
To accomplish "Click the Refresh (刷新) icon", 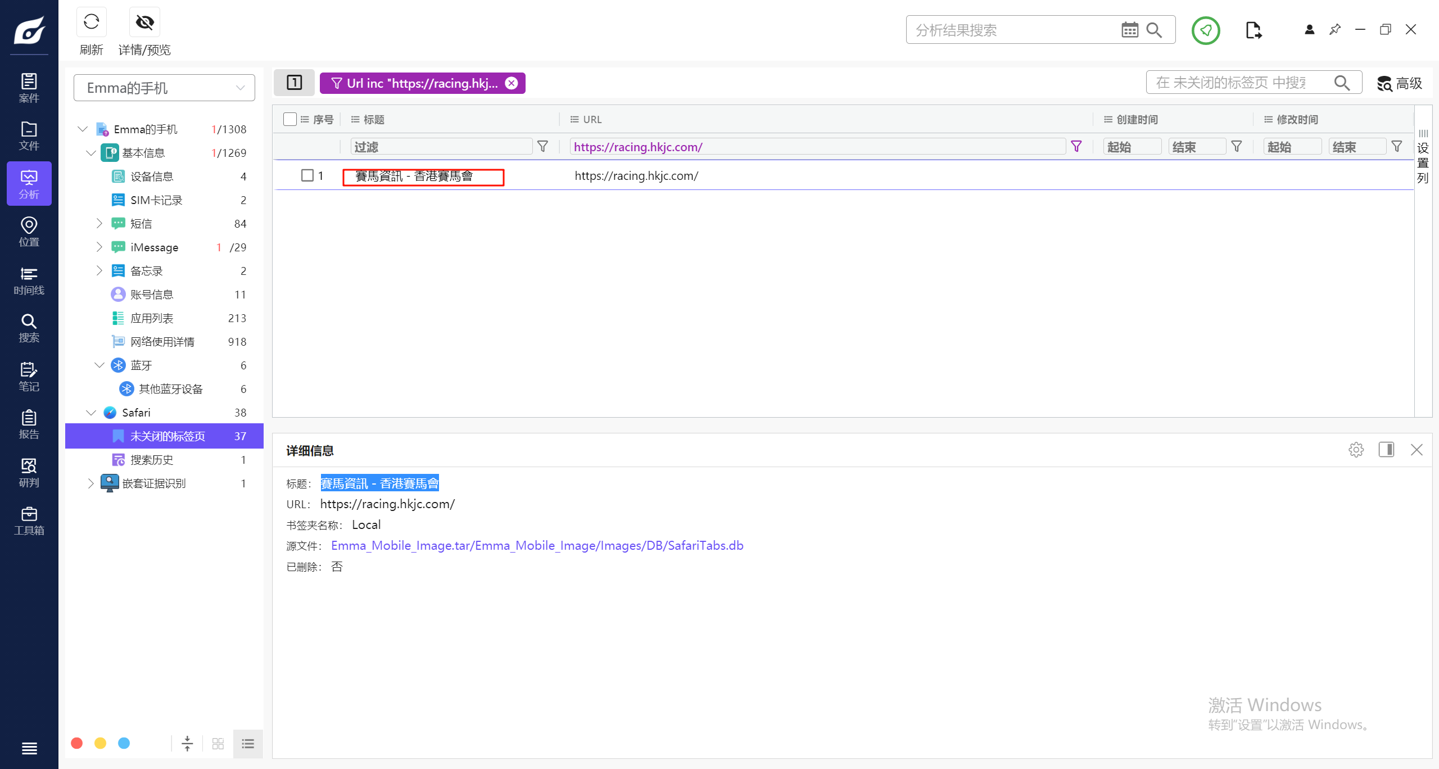I will [91, 22].
